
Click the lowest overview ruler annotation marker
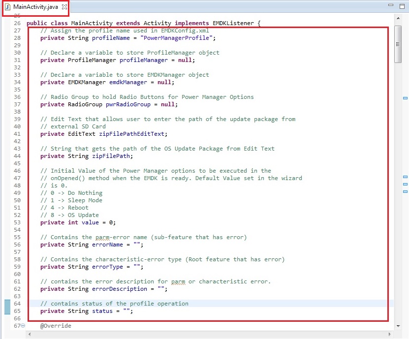click(x=406, y=191)
